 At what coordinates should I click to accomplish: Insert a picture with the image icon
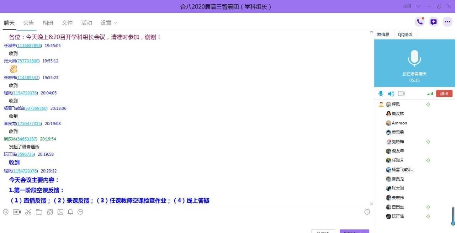tap(60, 212)
